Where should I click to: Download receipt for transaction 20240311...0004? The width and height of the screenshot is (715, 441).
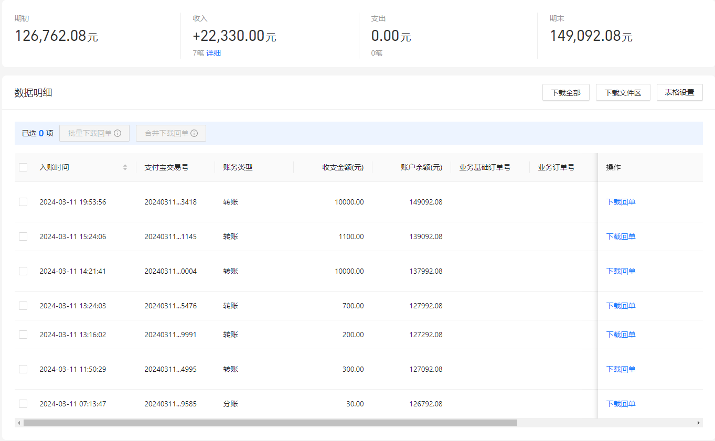coord(621,271)
